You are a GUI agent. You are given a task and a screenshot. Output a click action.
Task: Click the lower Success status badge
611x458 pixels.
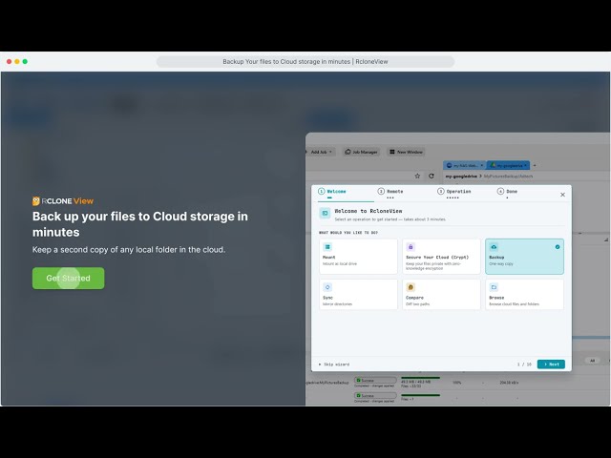pos(375,395)
